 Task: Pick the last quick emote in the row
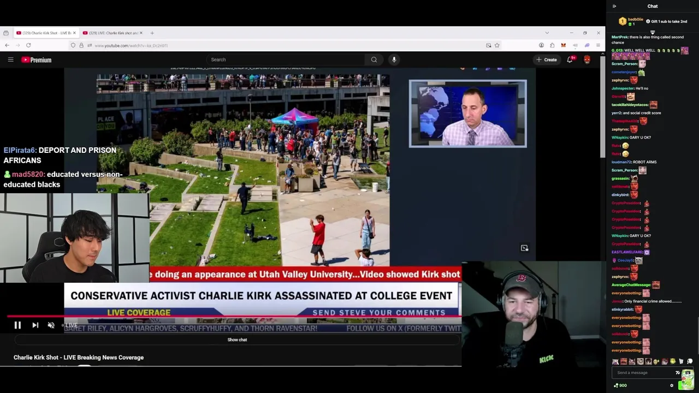690,361
